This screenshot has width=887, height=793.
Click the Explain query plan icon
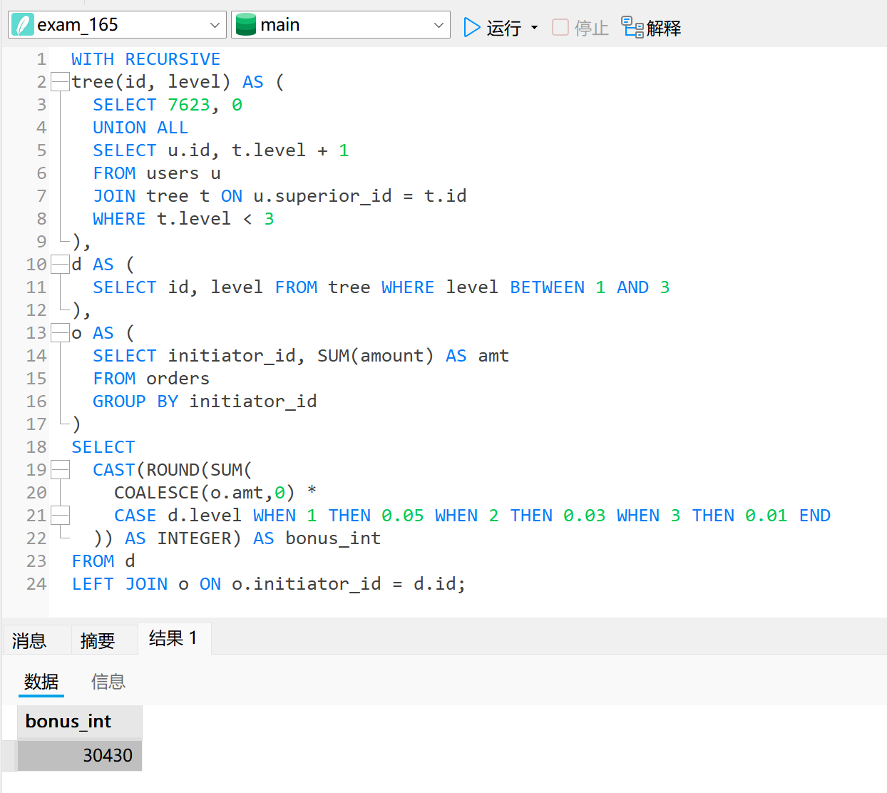[x=632, y=28]
